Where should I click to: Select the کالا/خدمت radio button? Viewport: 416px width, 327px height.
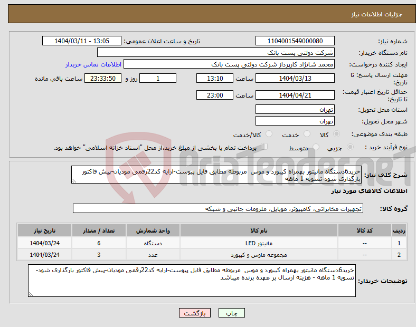click(269, 134)
